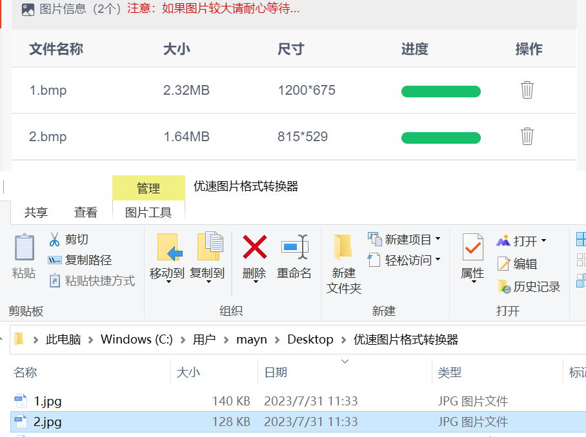
Task: Click the 新建文件夹 folder icon
Action: point(343,247)
